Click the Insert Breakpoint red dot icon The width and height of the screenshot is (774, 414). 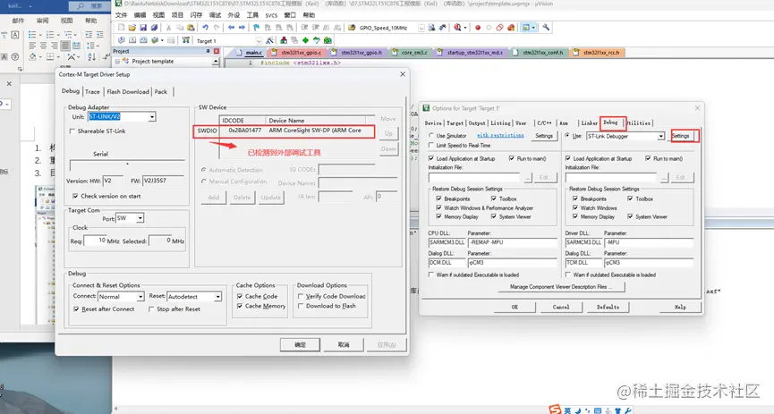click(478, 28)
